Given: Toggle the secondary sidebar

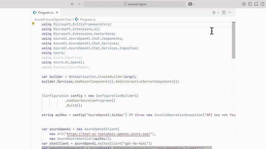Looking at the screenshot, I should [262, 4].
